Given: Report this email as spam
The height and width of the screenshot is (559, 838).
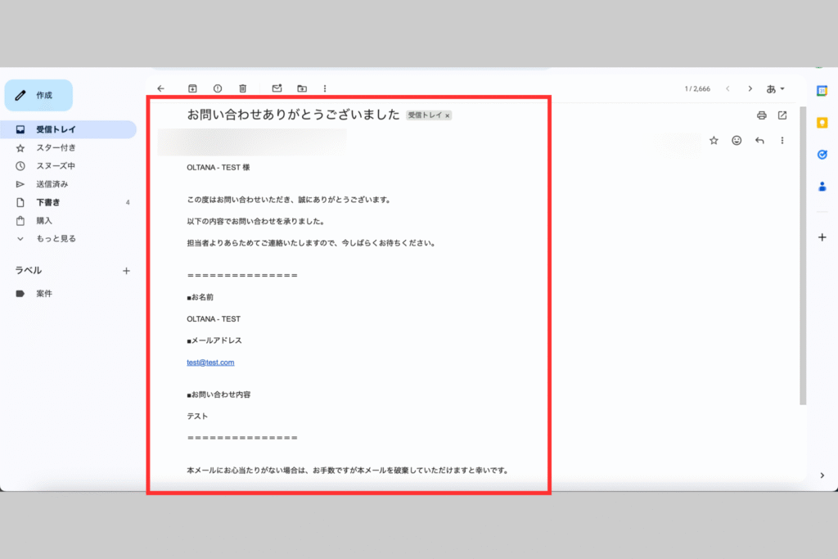Looking at the screenshot, I should (218, 88).
